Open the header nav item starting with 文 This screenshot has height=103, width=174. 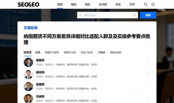point(132,4)
